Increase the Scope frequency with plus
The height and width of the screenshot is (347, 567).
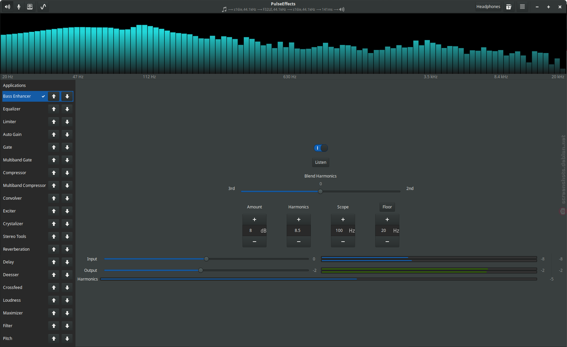tap(343, 219)
